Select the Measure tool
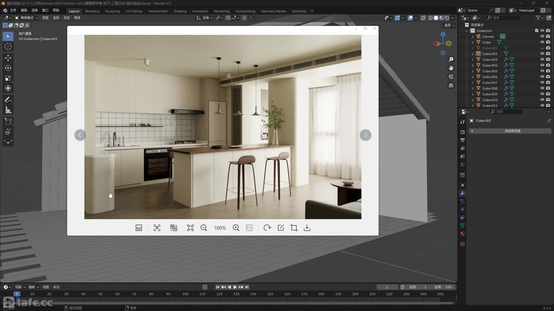Screen dimensions: 554x311 (8, 110)
